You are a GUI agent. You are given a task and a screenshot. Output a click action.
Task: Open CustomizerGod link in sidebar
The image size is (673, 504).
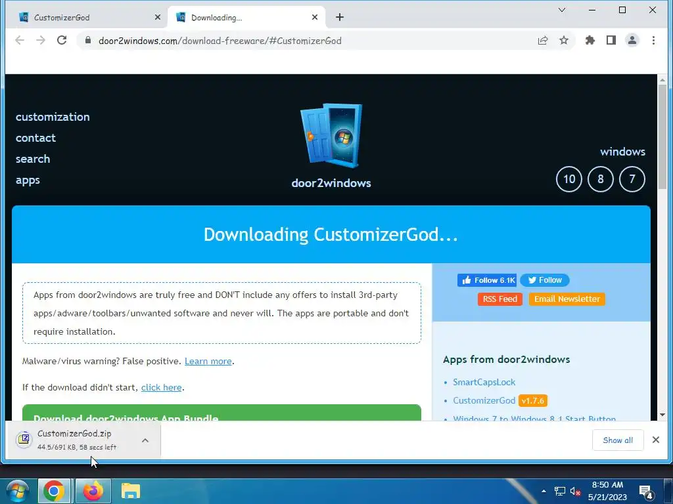(x=484, y=401)
